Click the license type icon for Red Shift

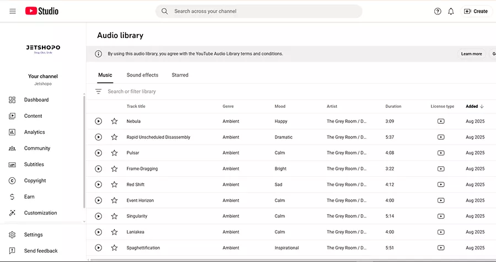[441, 184]
